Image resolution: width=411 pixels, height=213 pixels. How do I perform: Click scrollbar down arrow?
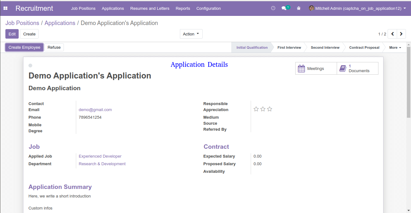coord(409,210)
